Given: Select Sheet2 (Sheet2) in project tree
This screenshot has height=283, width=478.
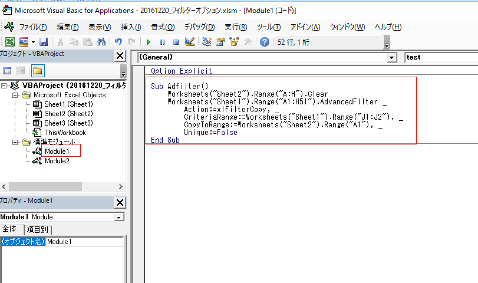Looking at the screenshot, I should click(68, 114).
